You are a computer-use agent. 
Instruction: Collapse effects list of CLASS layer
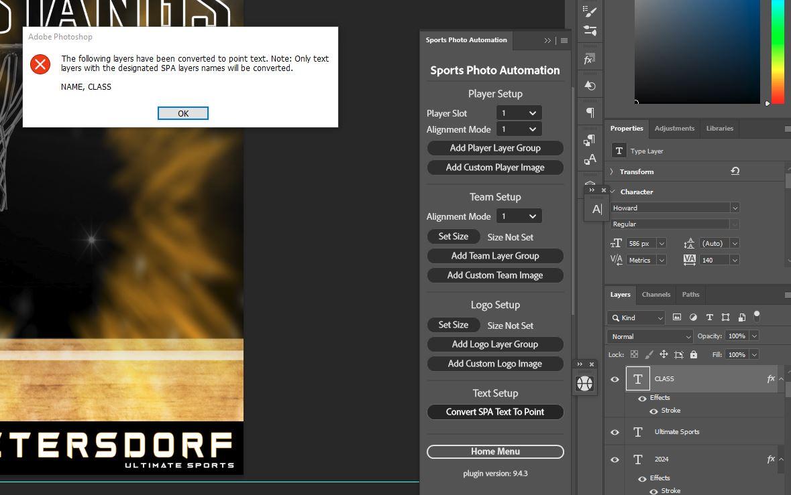781,378
